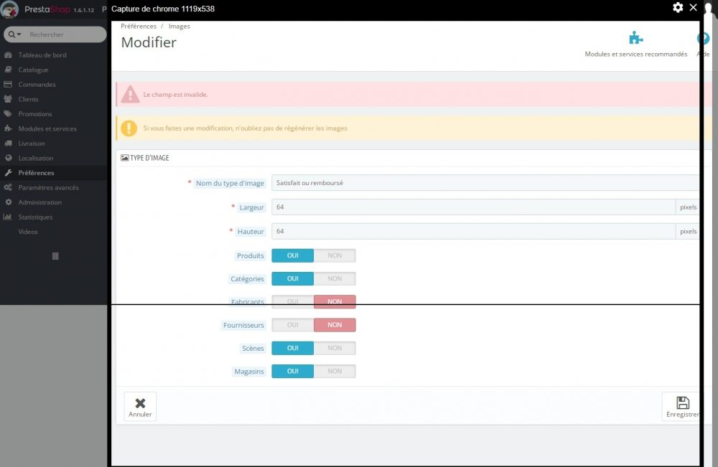Click the Commandes credit card icon
This screenshot has height=467, width=718.
pos(8,84)
